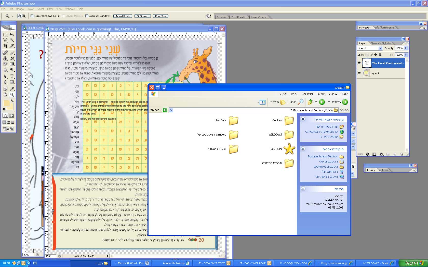
Task: Create a new layer in Layers panel
Action: 395,154
